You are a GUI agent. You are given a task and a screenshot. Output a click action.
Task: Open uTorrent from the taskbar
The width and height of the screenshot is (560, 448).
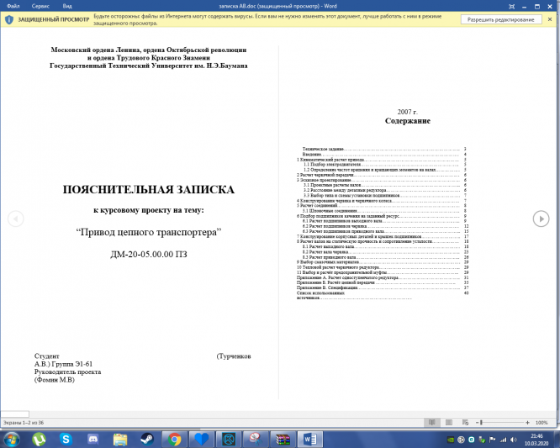[x=39, y=439]
